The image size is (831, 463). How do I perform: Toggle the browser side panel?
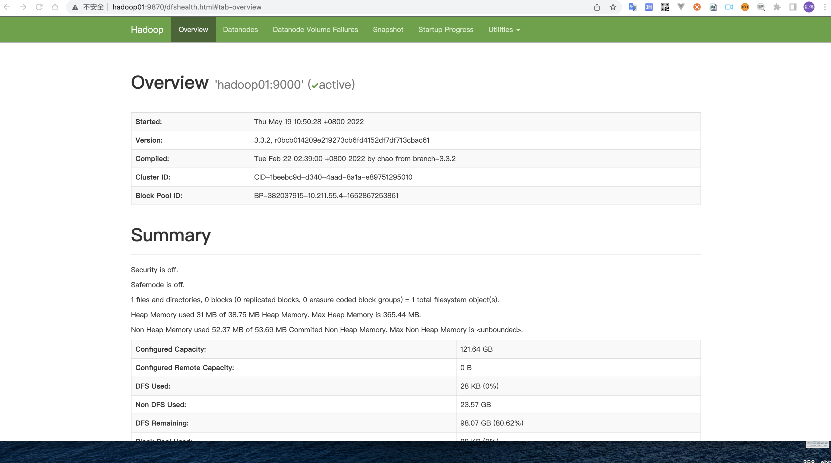point(792,7)
